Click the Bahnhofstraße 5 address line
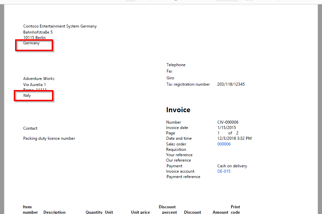322x214 pixels. [x=38, y=32]
